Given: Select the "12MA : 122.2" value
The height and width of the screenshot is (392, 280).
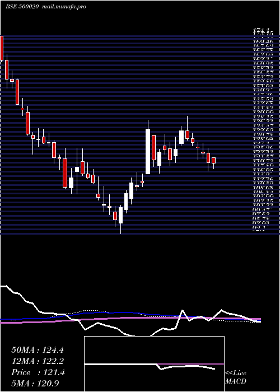Looking at the screenshot, I should 38,361.
